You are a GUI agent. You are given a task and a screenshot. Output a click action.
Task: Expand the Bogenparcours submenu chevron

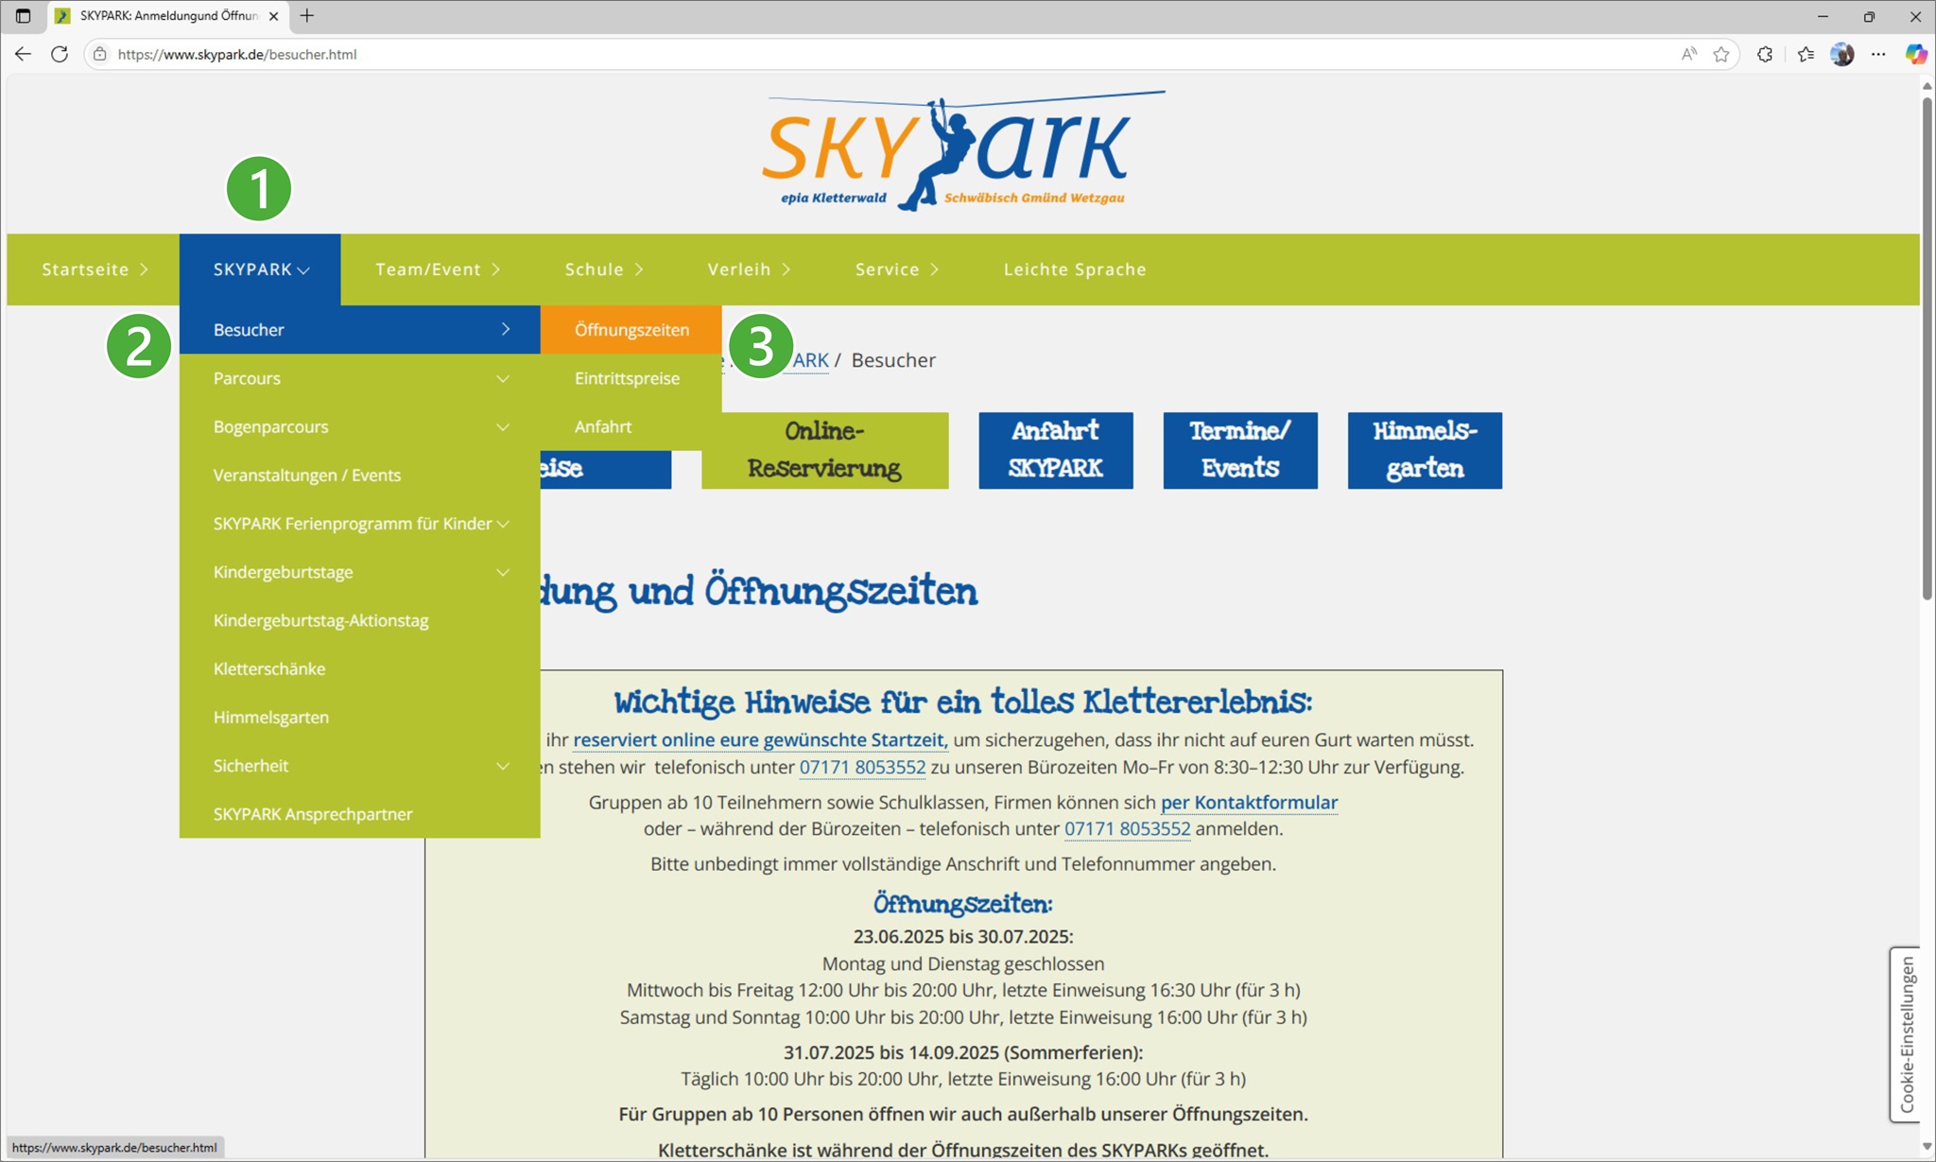coord(503,426)
